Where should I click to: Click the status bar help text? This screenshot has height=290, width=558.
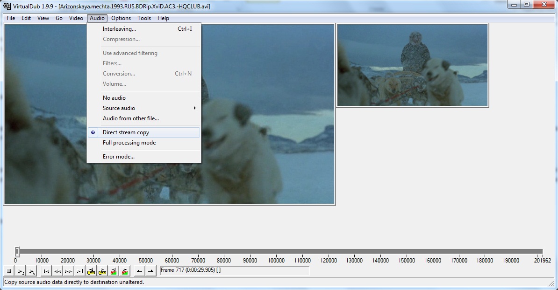coord(74,282)
